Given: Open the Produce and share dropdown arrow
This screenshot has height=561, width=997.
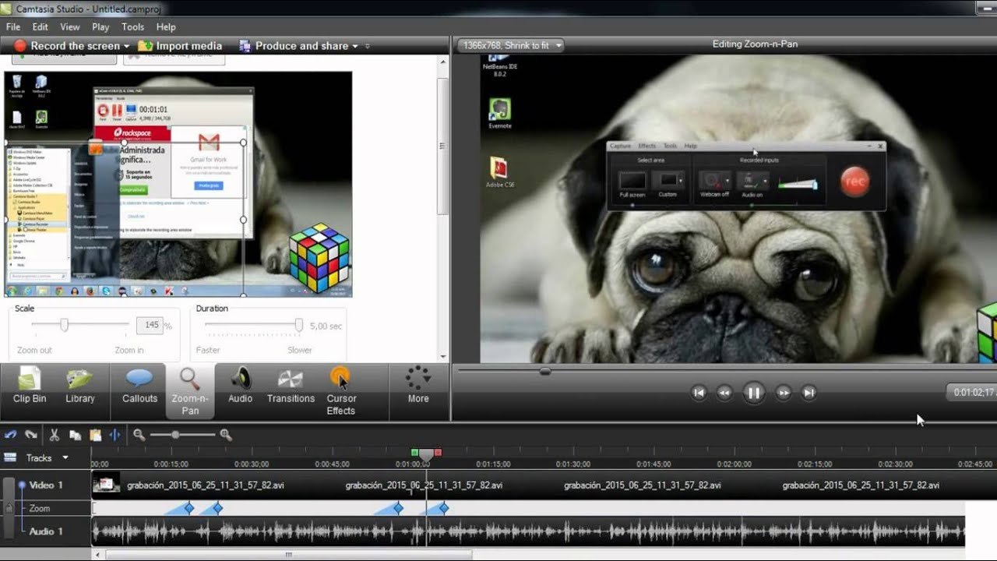Looking at the screenshot, I should [x=355, y=46].
